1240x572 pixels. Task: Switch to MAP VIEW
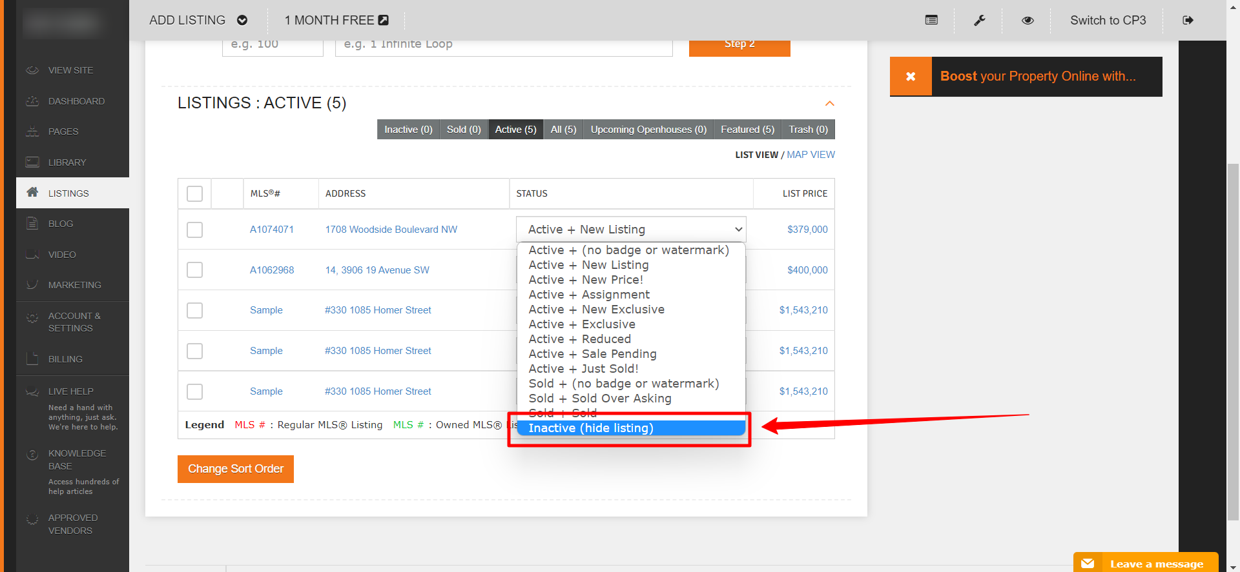click(811, 155)
